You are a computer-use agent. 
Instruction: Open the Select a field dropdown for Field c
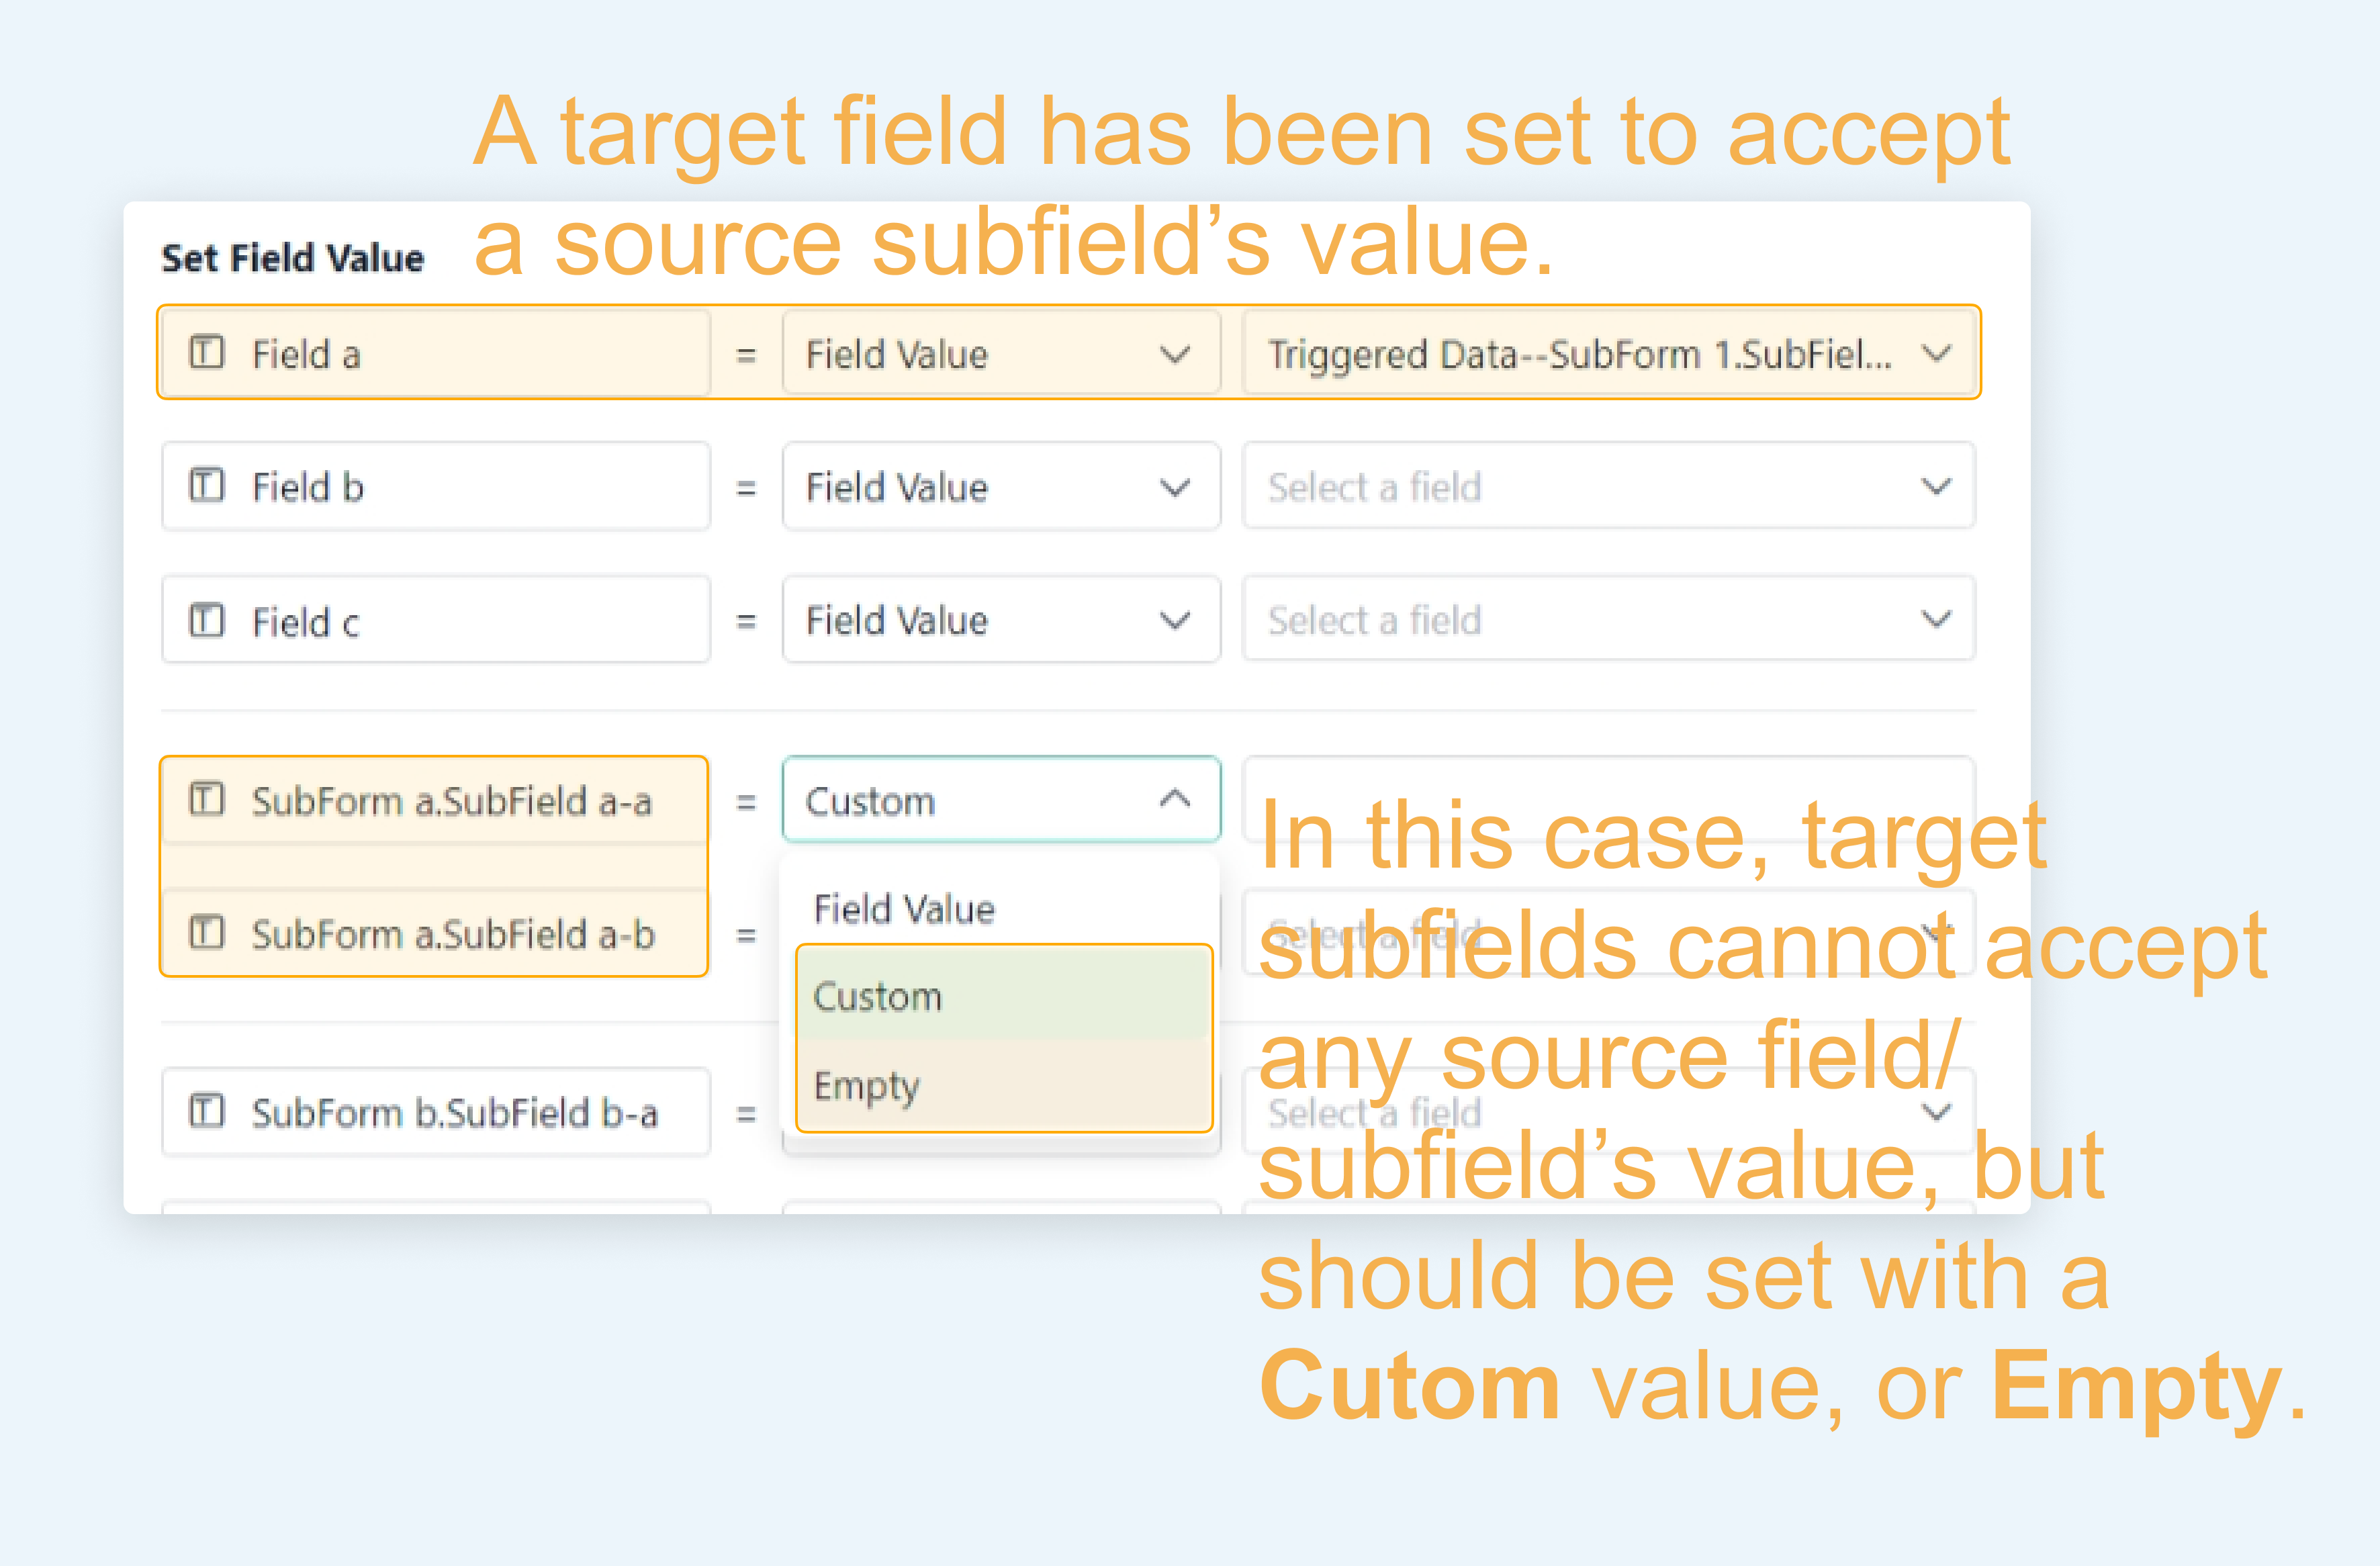click(x=1608, y=620)
